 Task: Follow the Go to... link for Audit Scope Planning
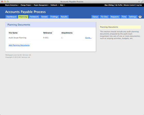coord(88,38)
